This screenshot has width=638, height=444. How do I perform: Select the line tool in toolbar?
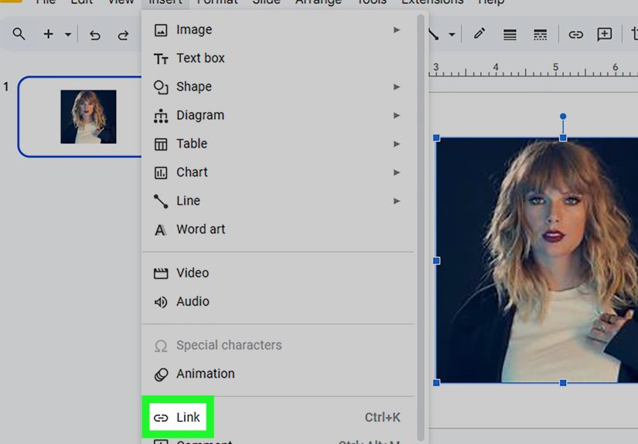(434, 35)
